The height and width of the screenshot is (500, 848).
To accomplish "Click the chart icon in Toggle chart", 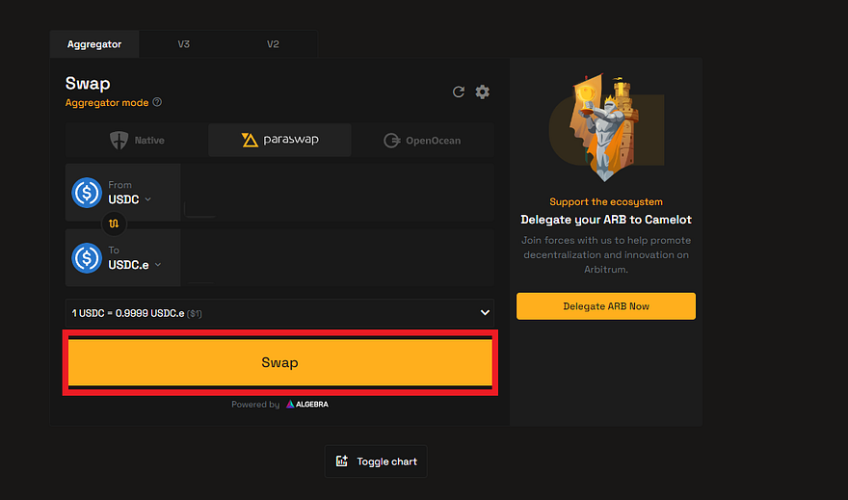I will point(342,461).
